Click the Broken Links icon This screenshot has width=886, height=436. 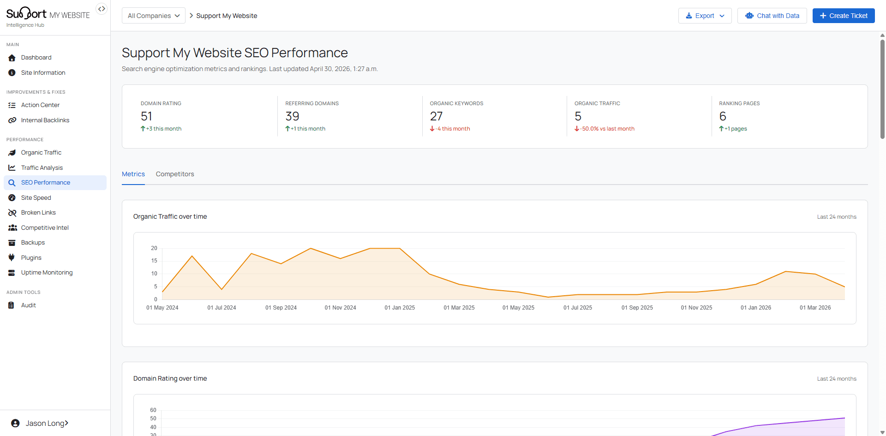point(12,213)
